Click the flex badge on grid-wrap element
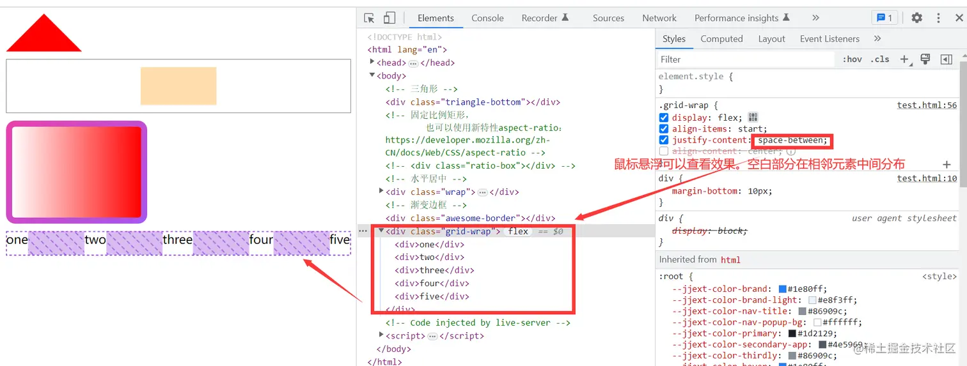967x366 pixels. [518, 231]
